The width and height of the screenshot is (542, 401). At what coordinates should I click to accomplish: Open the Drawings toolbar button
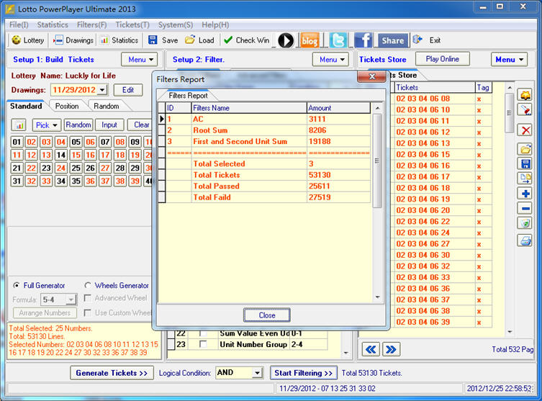(x=73, y=40)
